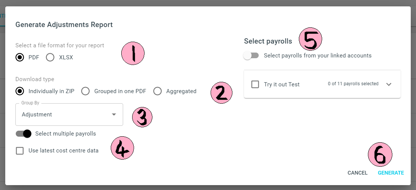416x190 pixels.
Task: Disable the Select multiple payrolls toggle
Action: click(x=23, y=134)
